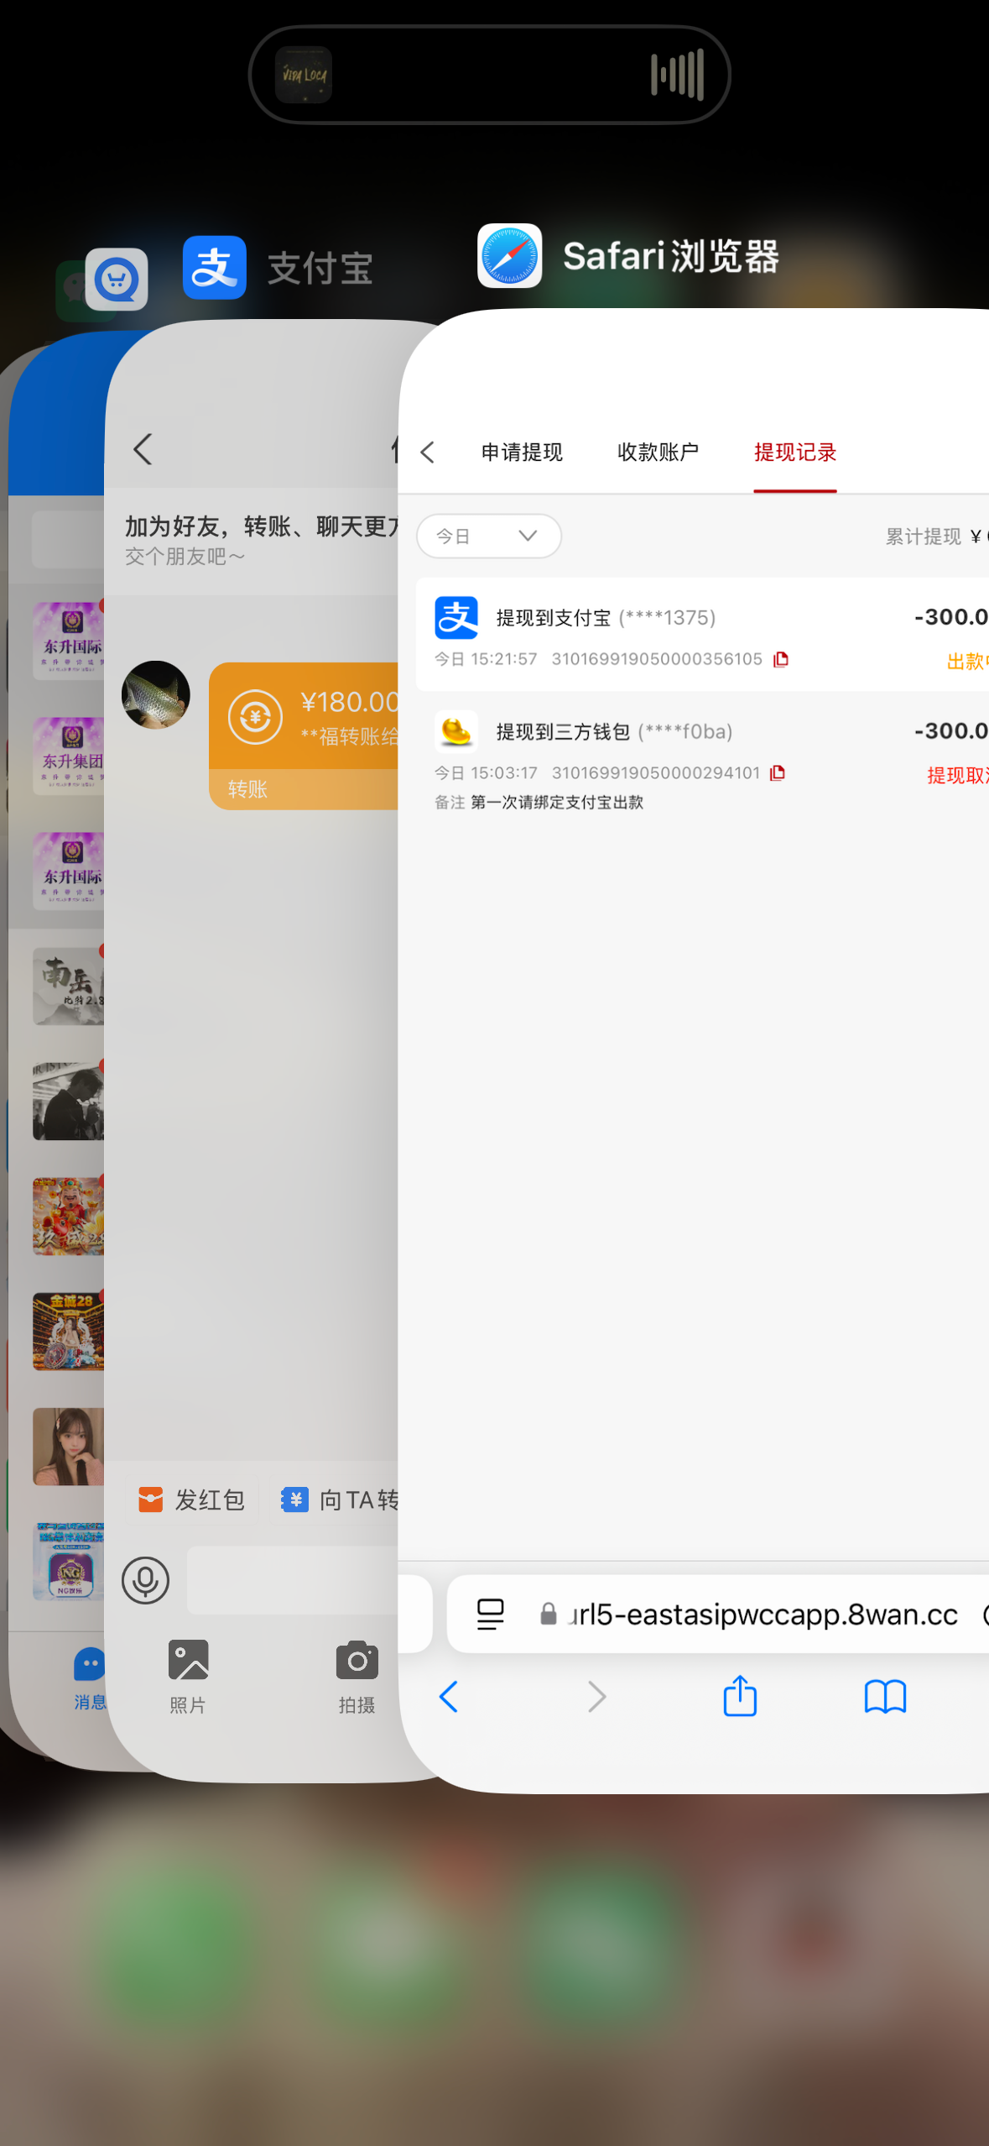This screenshot has width=989, height=2146.
Task: Switch to 申请提现 tab
Action: [x=521, y=453]
